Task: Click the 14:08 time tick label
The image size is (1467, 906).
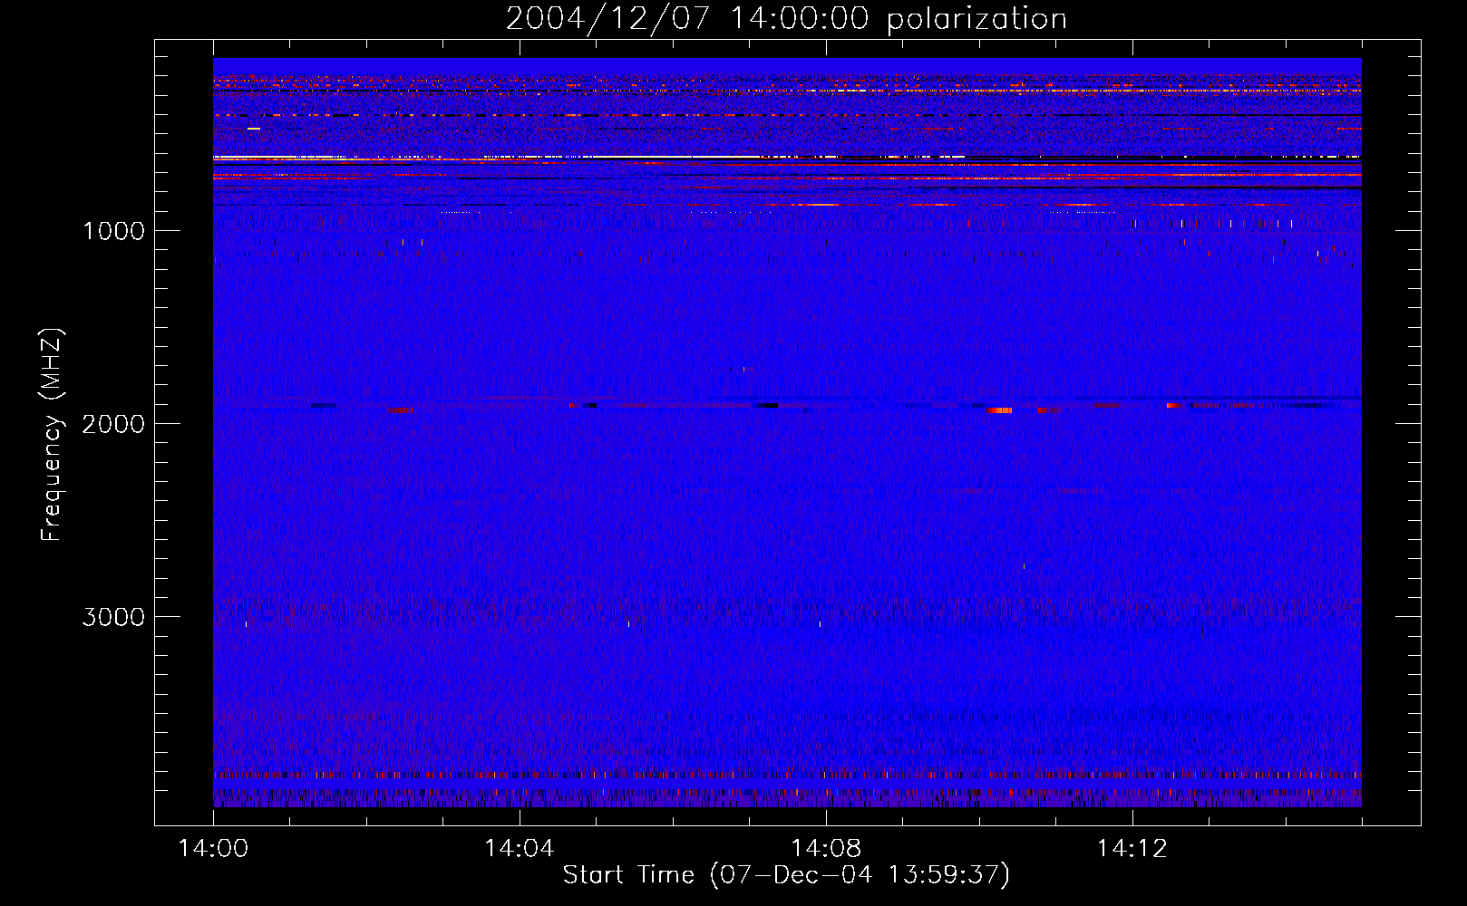Action: click(x=826, y=849)
